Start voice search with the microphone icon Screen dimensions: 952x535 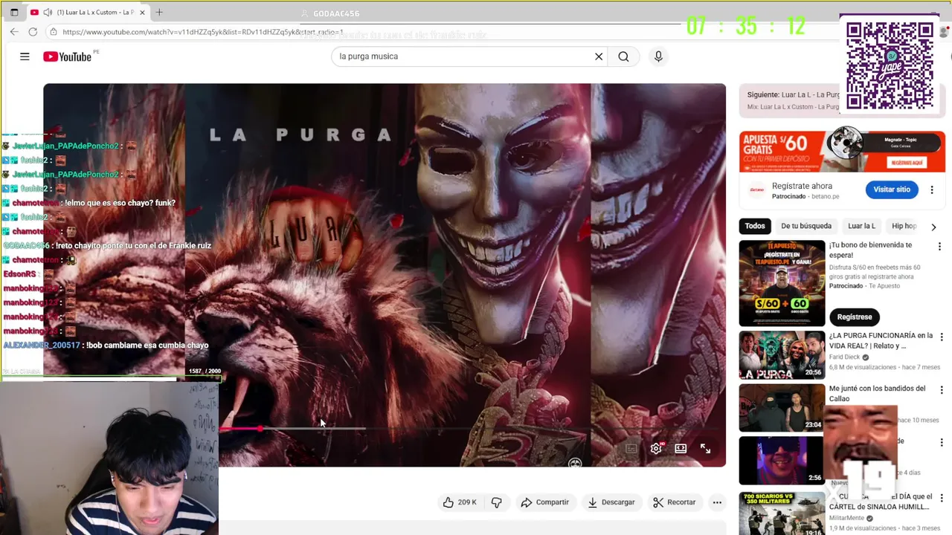click(658, 56)
